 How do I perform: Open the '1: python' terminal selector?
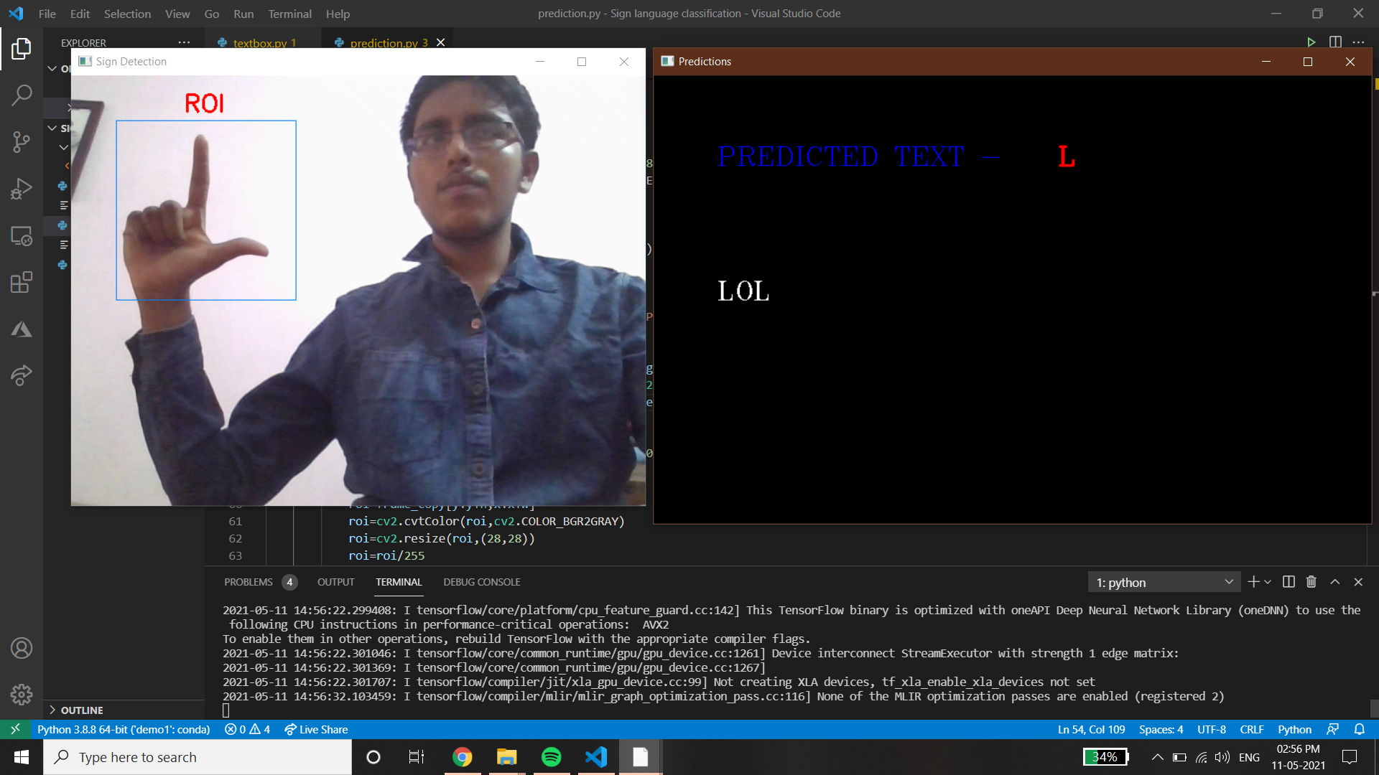1162,582
